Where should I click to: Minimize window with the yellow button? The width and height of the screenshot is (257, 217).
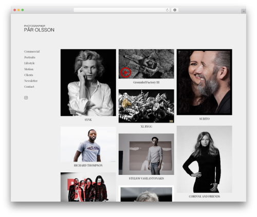click(x=19, y=10)
